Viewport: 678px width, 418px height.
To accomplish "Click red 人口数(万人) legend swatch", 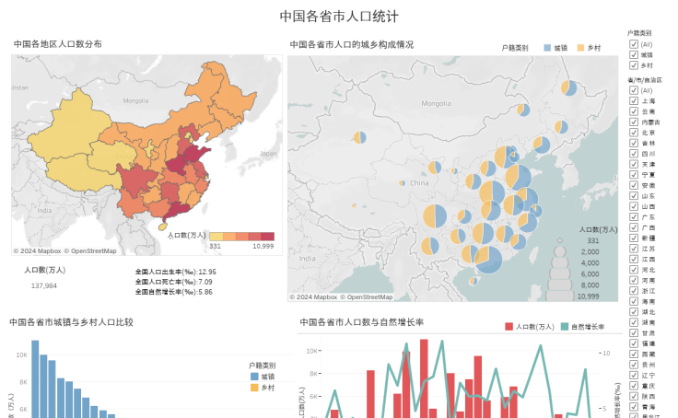I will (508, 326).
